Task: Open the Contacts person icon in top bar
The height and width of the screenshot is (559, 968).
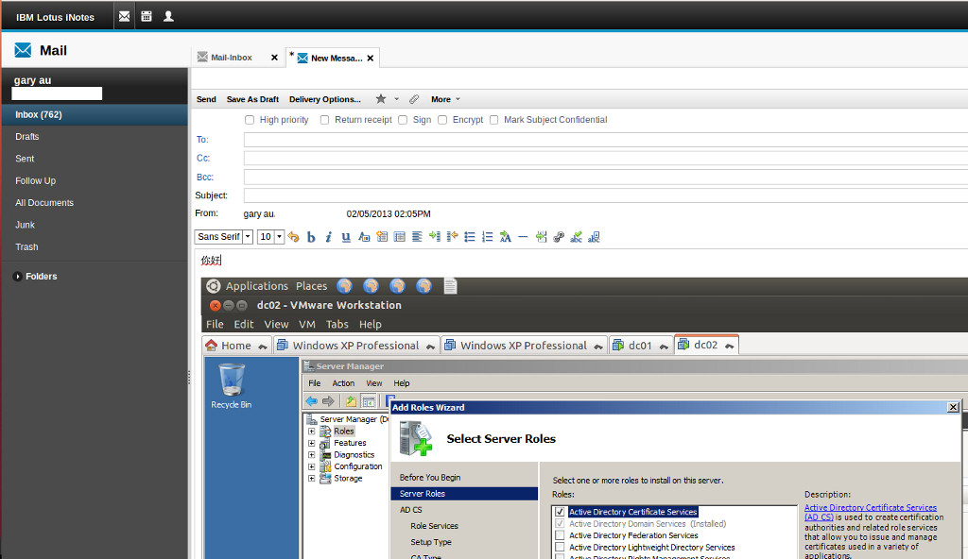Action: pyautogui.click(x=168, y=17)
